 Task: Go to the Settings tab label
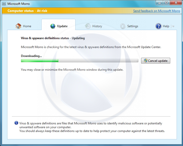[133, 26]
